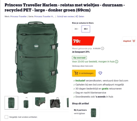Select the 36 l volume option
This screenshot has height=121, width=137.
click(76, 29)
